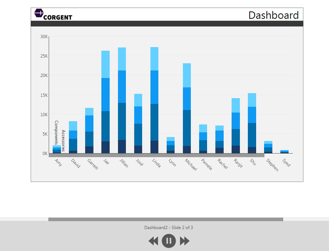Click the 'Lynn' x-axis label
Viewport: 329px width, 251px height.
[172, 163]
